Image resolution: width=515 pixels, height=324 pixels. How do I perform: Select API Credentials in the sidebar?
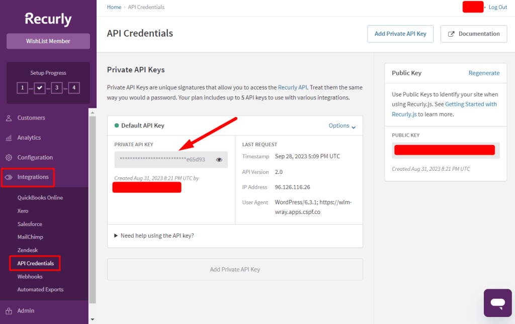(x=35, y=263)
